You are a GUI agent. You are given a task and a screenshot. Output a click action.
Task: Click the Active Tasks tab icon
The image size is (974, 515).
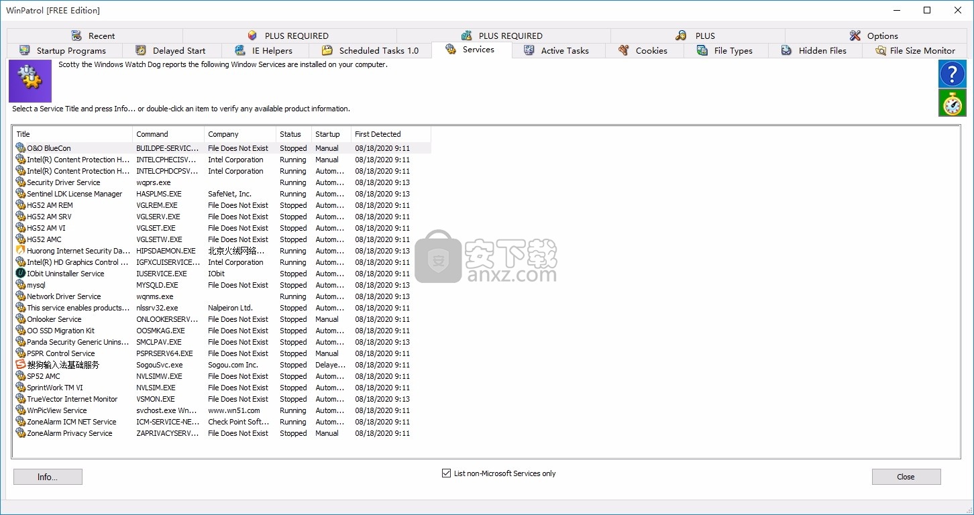click(x=529, y=50)
